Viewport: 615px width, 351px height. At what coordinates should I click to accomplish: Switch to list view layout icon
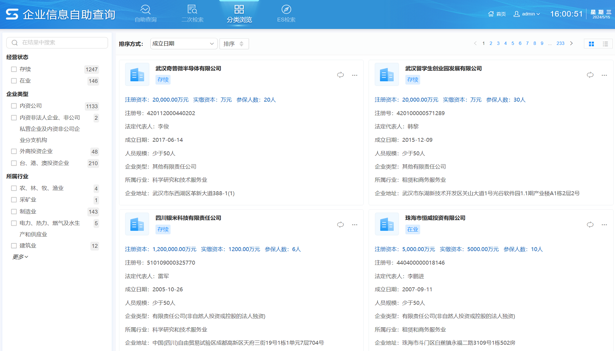click(605, 44)
